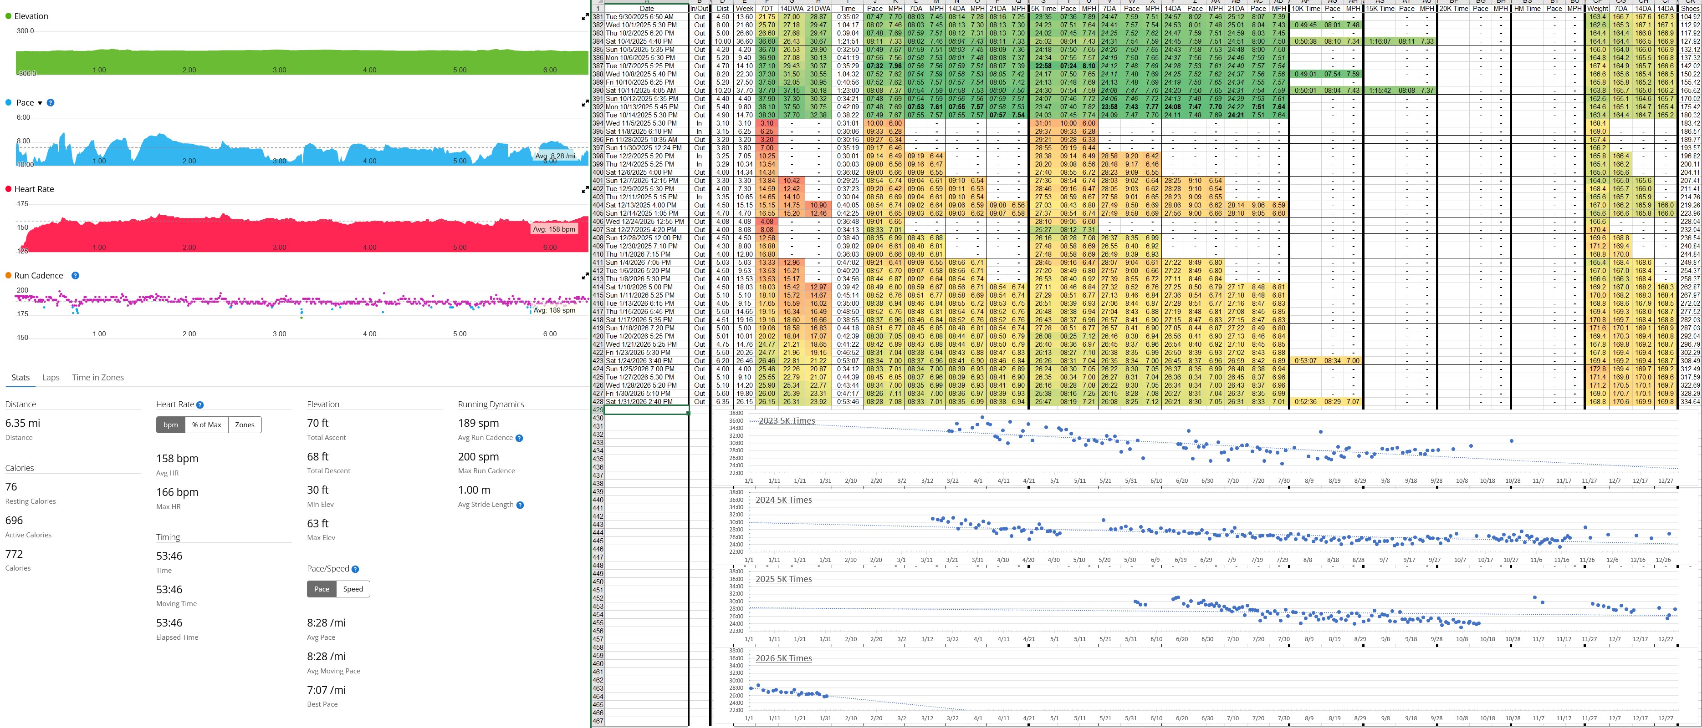The height and width of the screenshot is (728, 1702).
Task: Open the Laps tab
Action: [51, 378]
